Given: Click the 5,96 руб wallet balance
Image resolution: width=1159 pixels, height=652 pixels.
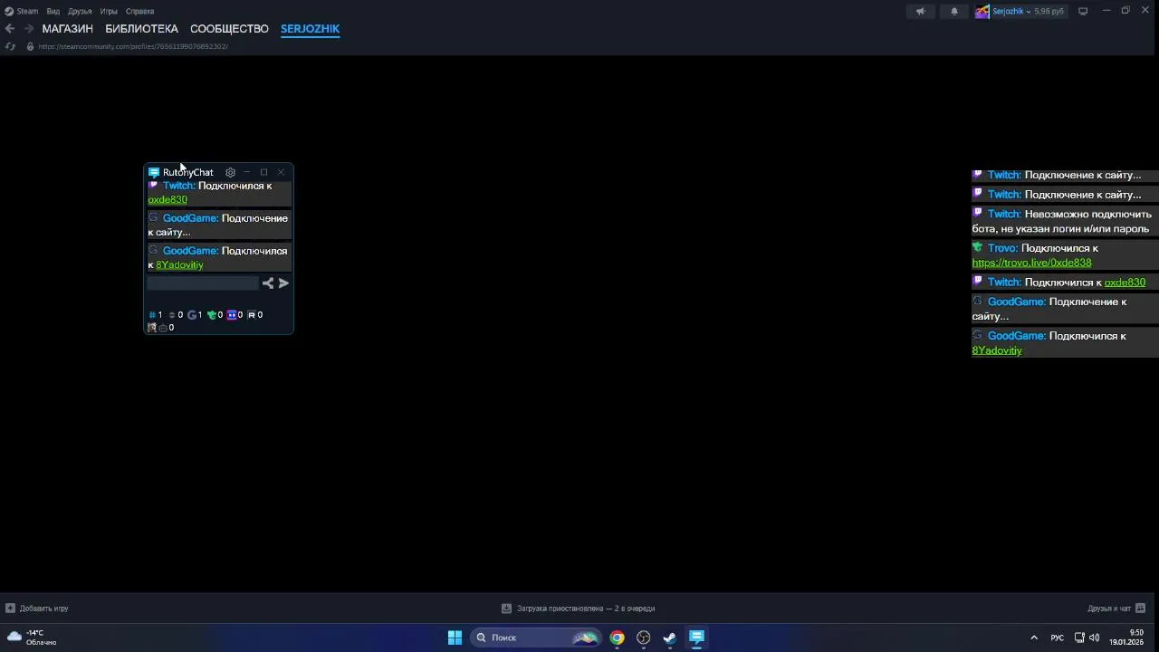Looking at the screenshot, I should (x=1049, y=12).
